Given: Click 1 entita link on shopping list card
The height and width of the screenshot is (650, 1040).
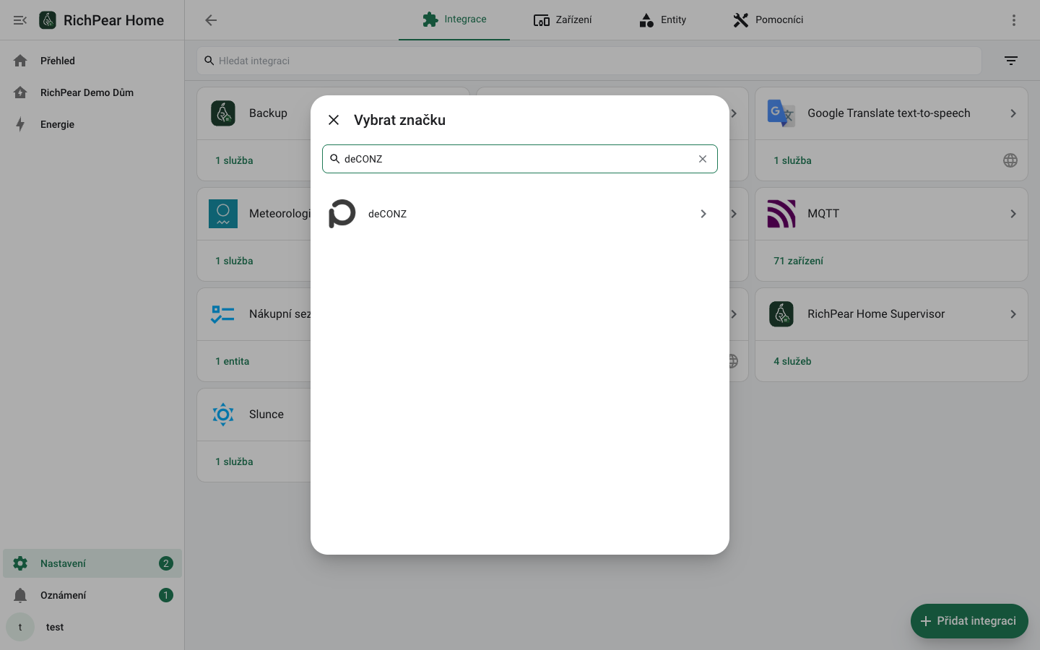Looking at the screenshot, I should pyautogui.click(x=232, y=361).
